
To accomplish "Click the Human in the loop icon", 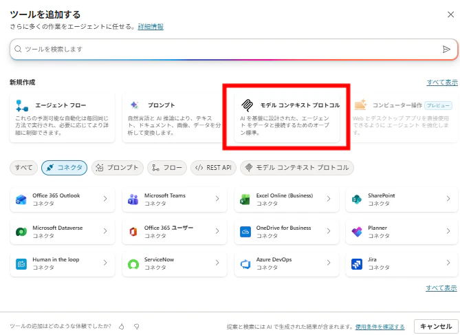I will (21, 264).
